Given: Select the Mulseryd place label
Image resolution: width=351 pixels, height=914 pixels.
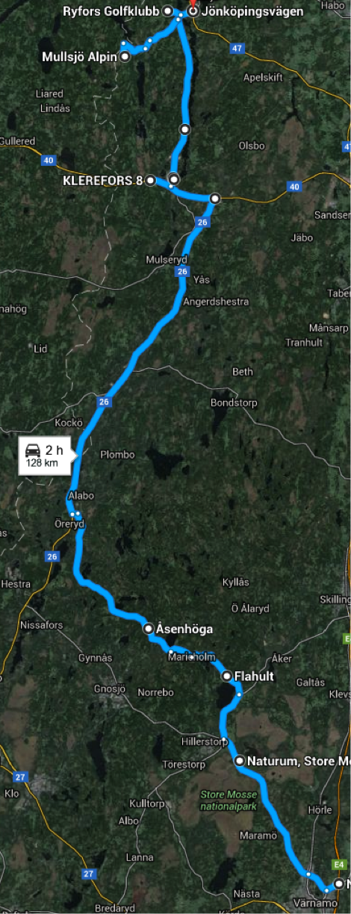Looking at the screenshot, I should [167, 259].
